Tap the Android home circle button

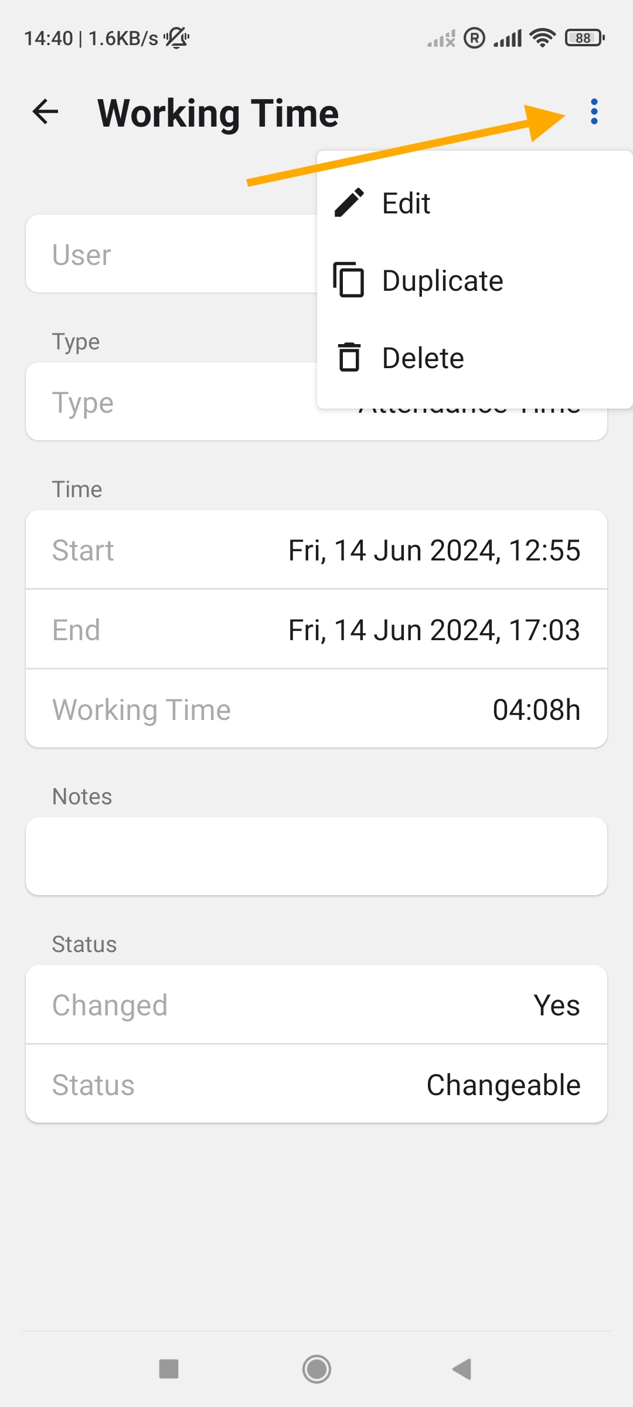316,1369
